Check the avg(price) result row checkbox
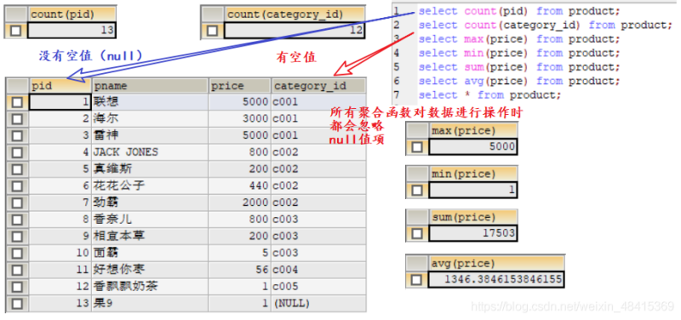The height and width of the screenshot is (320, 681). point(417,280)
